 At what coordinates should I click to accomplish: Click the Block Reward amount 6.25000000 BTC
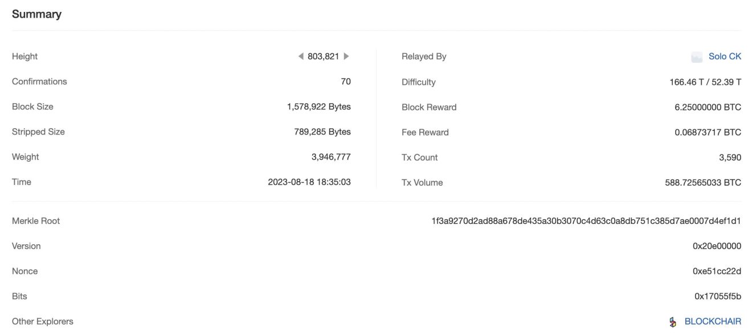coord(708,107)
